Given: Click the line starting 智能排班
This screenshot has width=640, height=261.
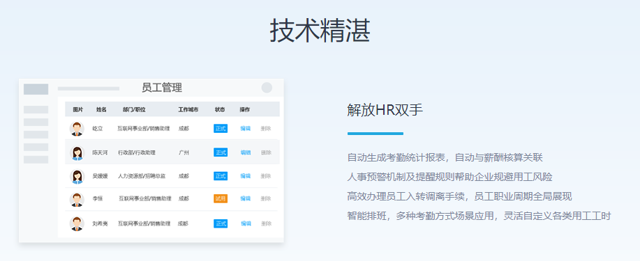Looking at the screenshot, I should pyautogui.click(x=479, y=216).
